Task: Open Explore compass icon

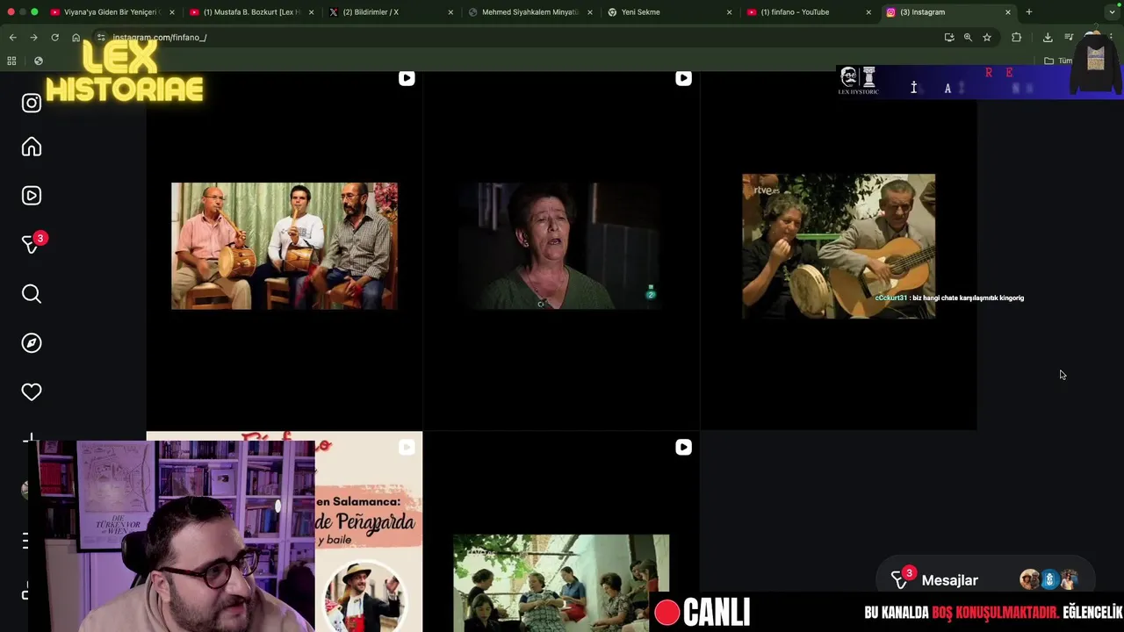Action: pyautogui.click(x=32, y=343)
